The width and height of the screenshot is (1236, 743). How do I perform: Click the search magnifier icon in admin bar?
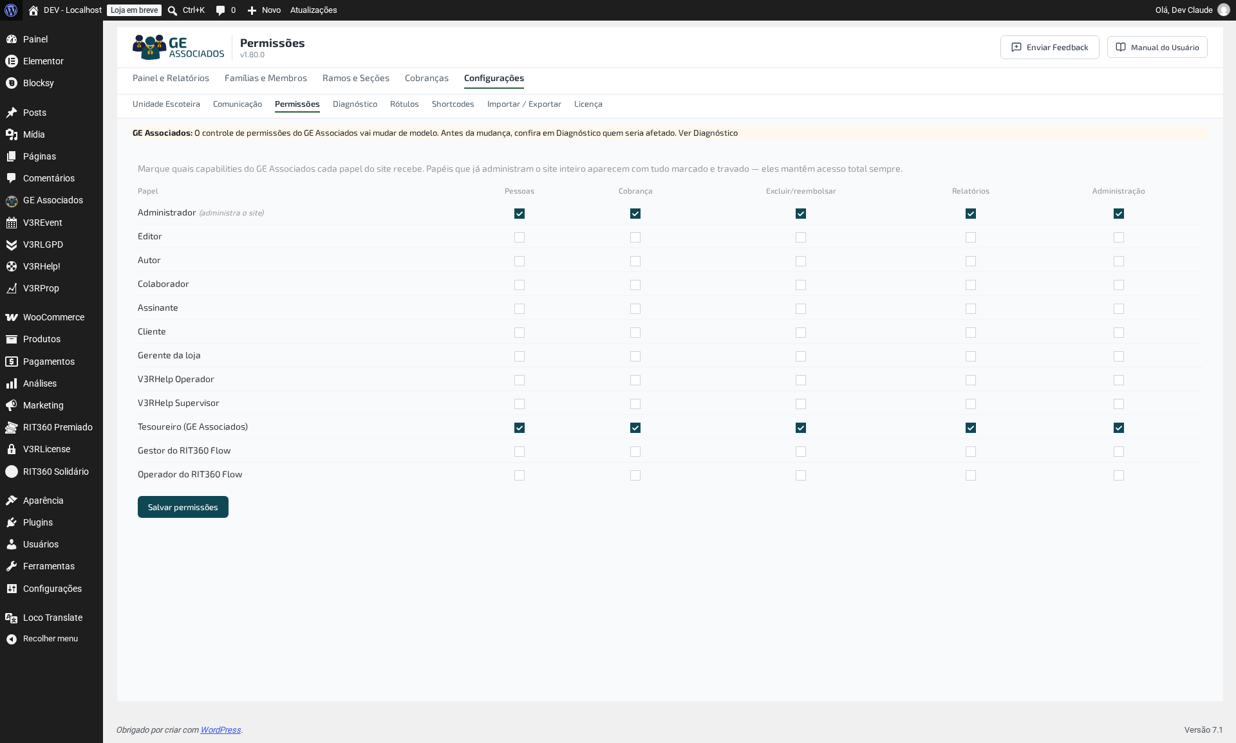[173, 10]
